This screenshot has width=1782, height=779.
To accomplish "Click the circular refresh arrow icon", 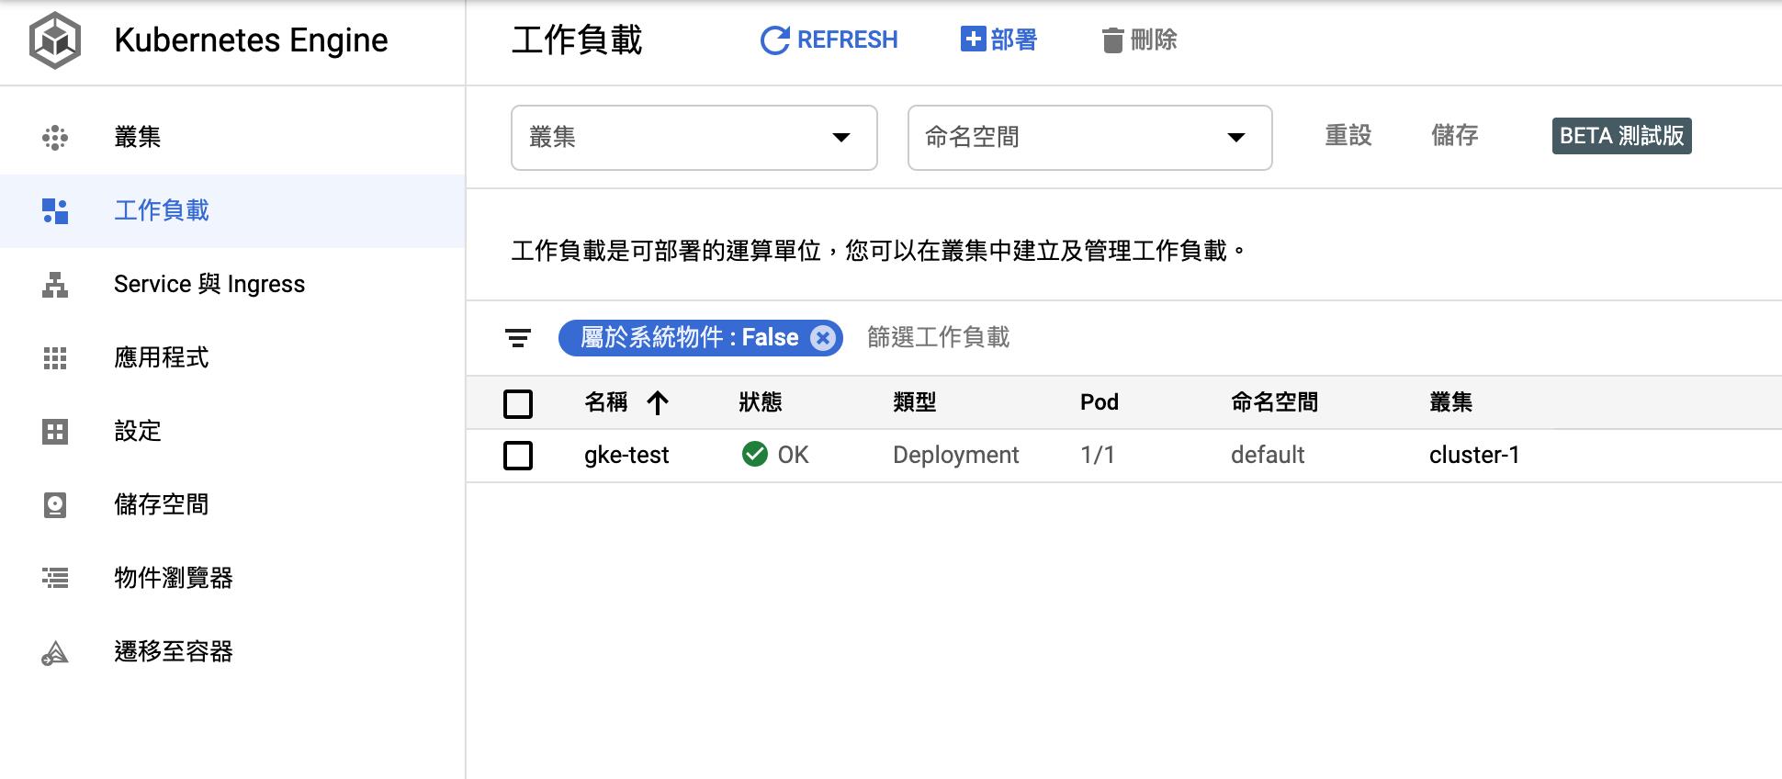I will (775, 40).
